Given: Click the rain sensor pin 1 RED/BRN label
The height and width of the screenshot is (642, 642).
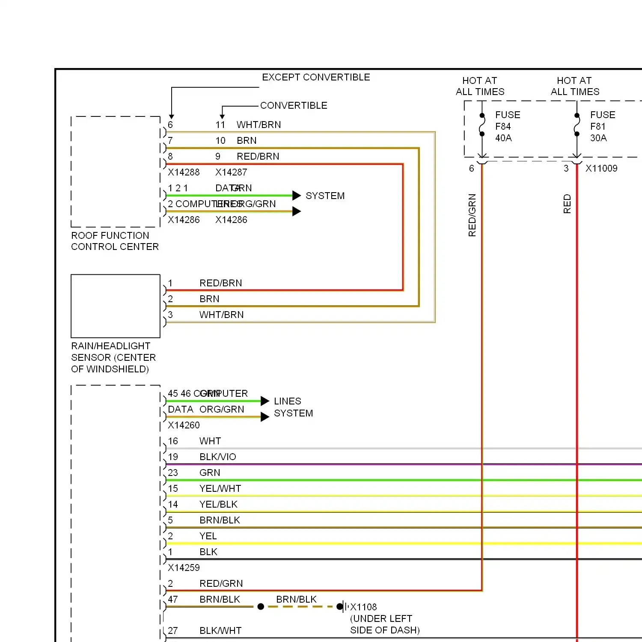Looking at the screenshot, I should tap(220, 283).
